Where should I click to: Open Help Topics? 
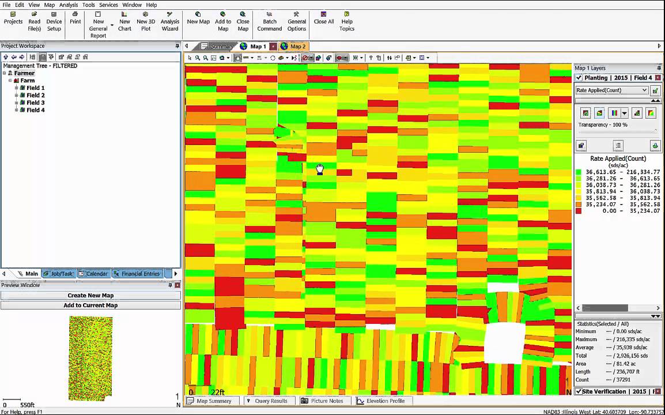coord(346,22)
